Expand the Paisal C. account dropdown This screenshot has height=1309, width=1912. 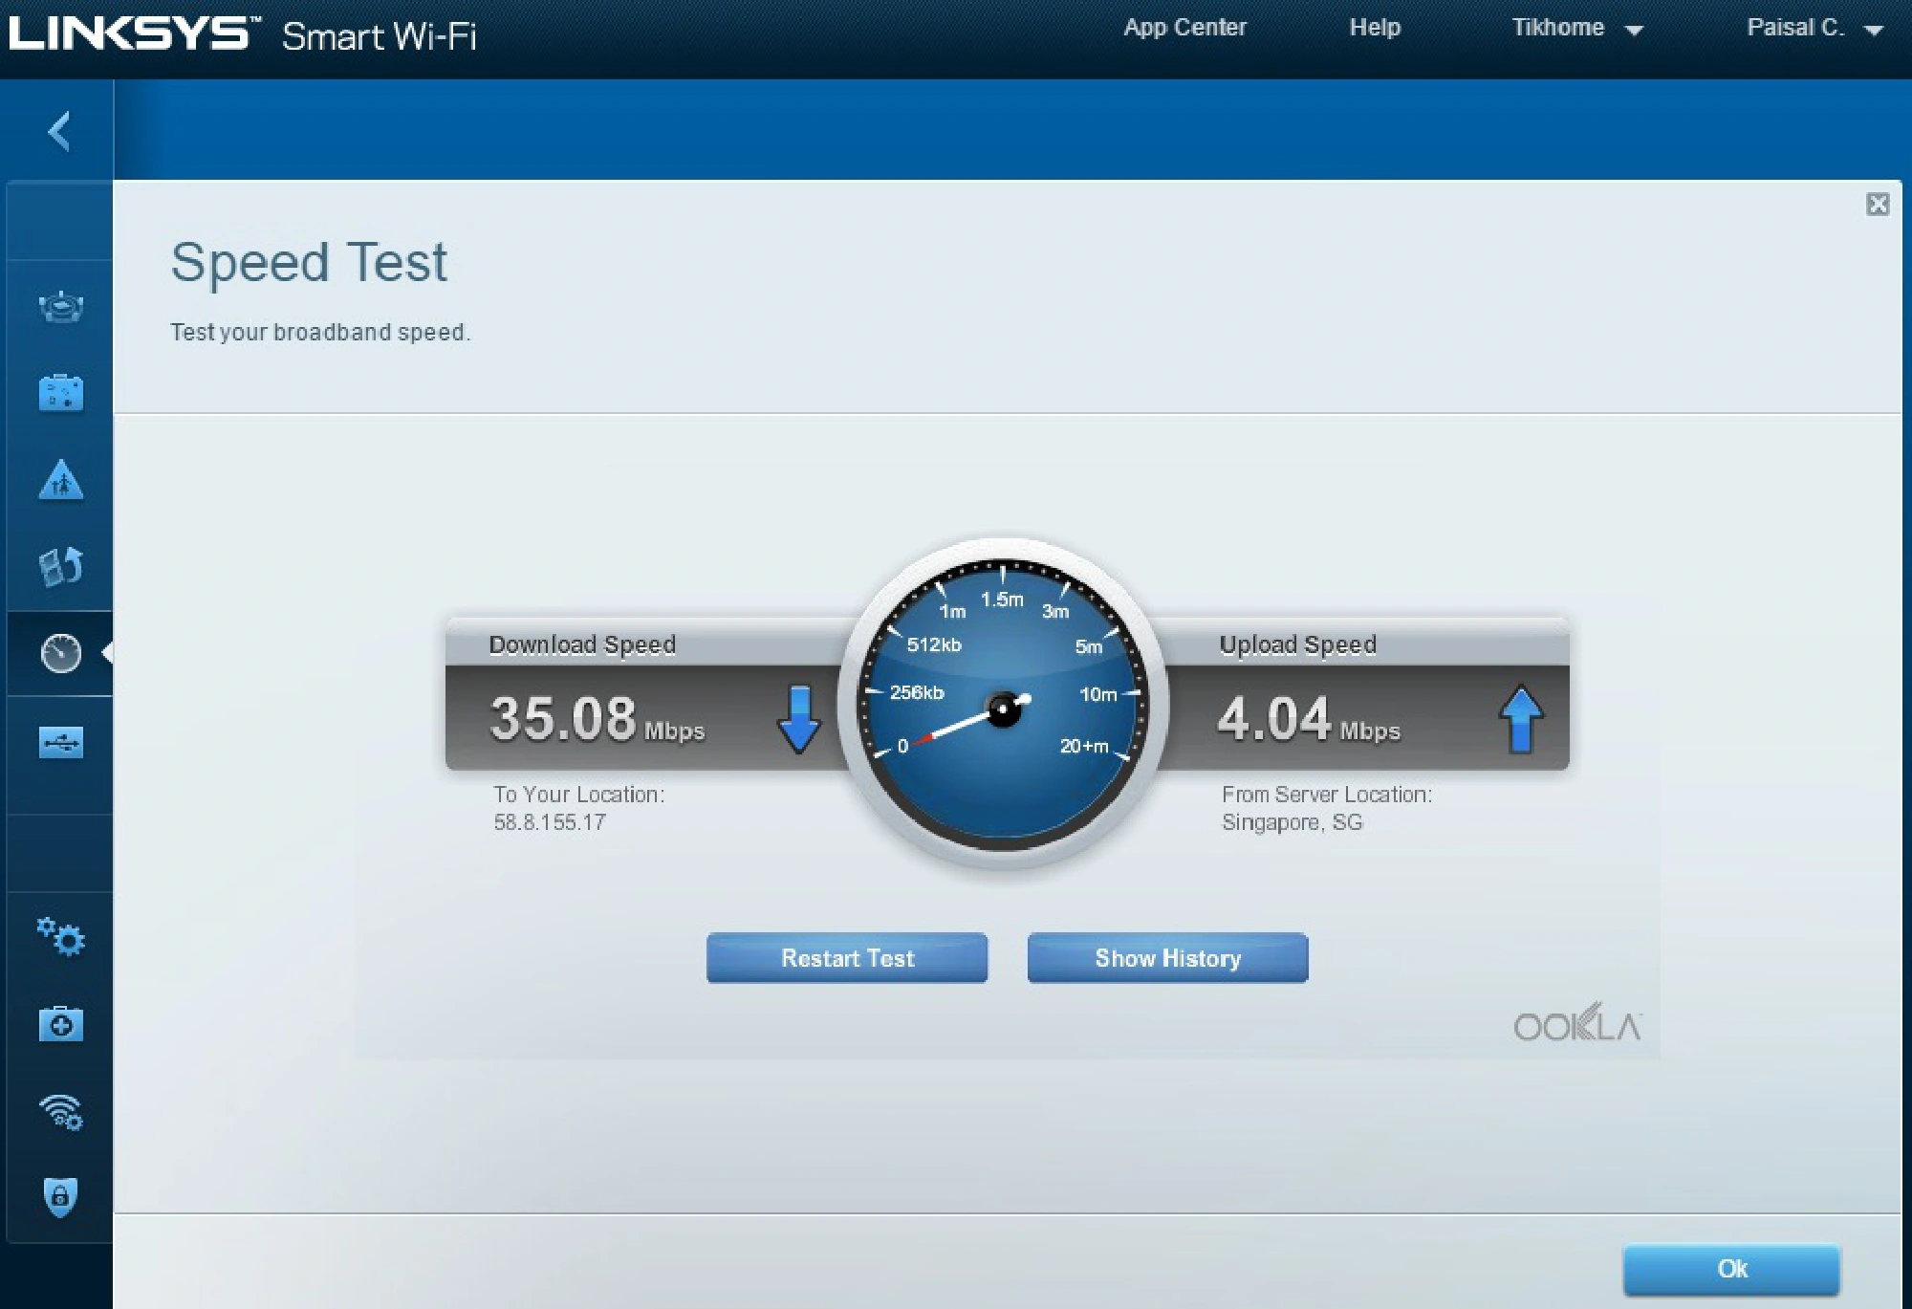click(x=1814, y=28)
